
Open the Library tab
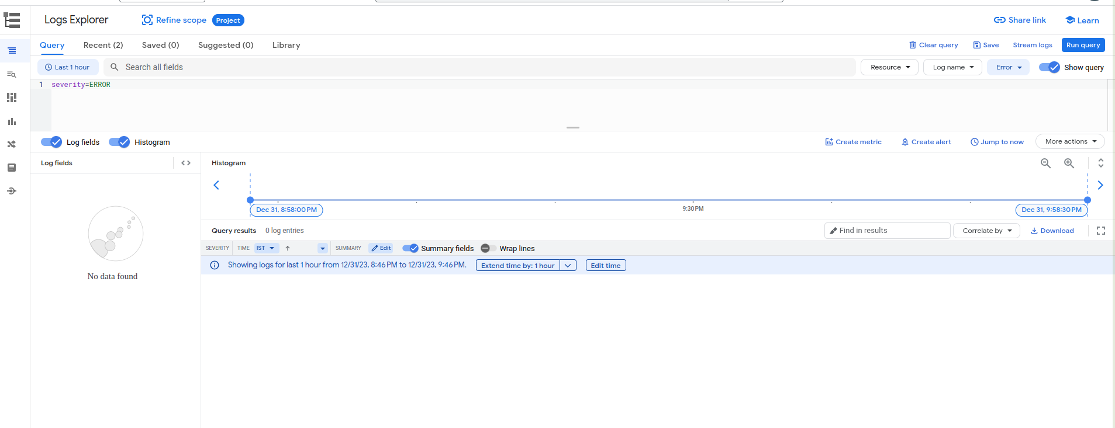[286, 45]
